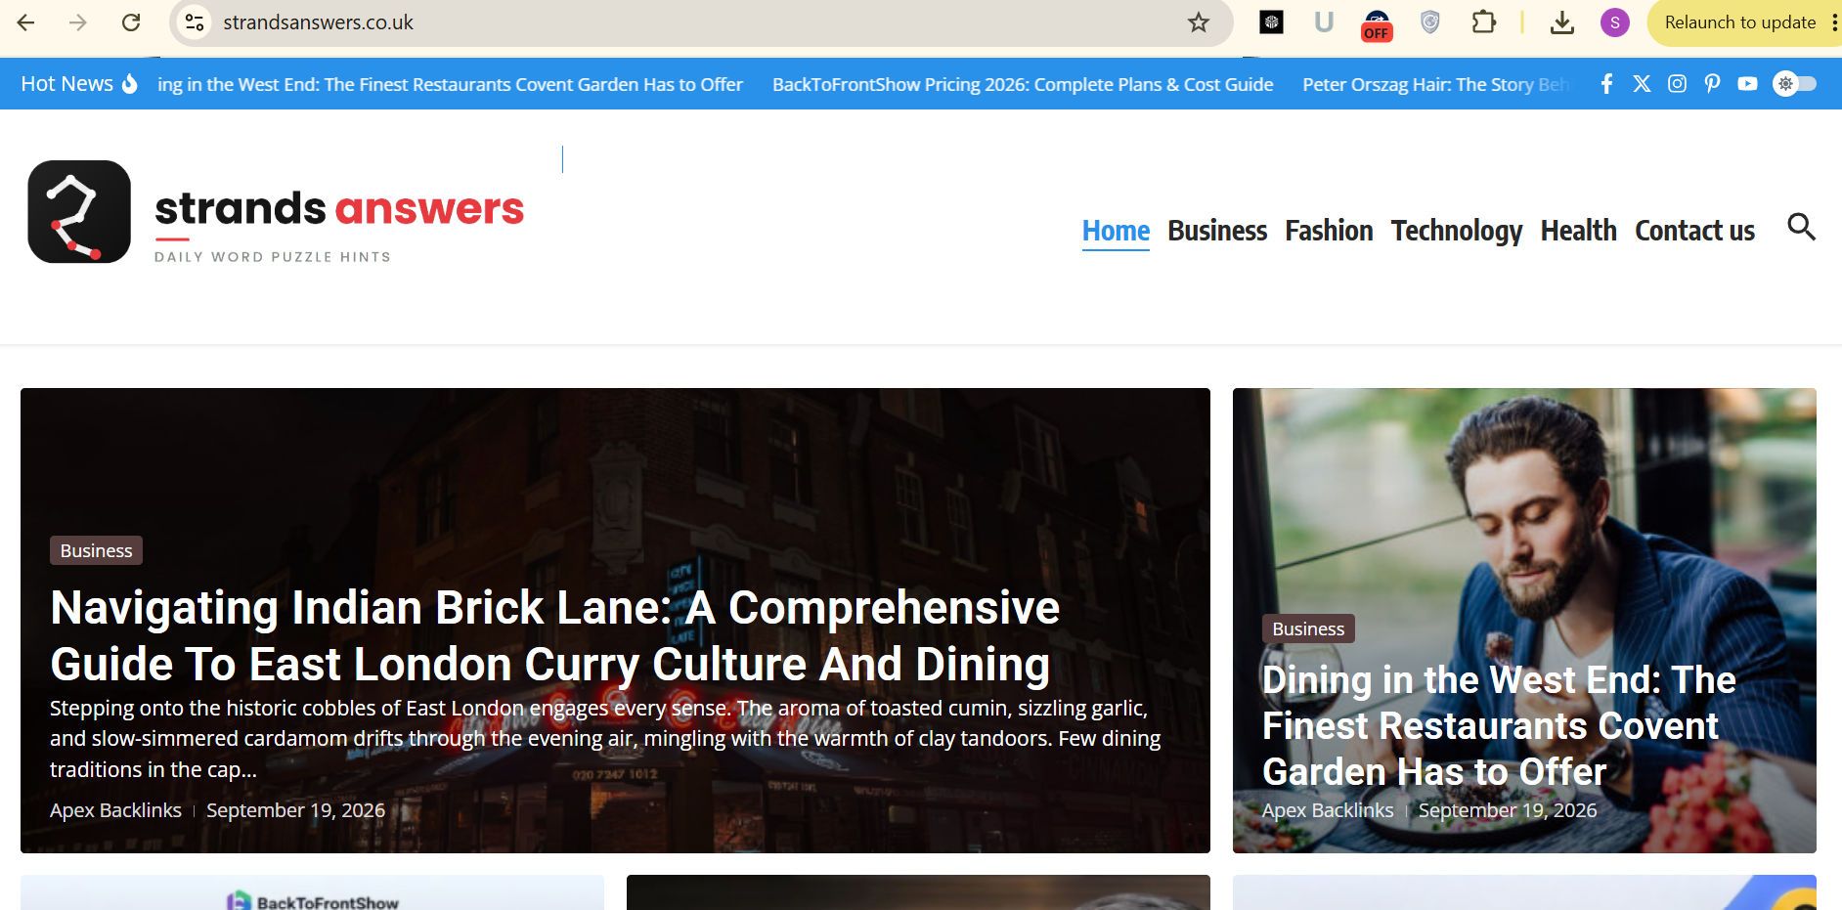Open the Health navigation item
This screenshot has width=1842, height=910.
[1578, 231]
